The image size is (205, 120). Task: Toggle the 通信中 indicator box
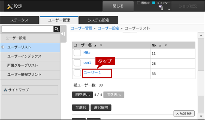tap(139, 3)
